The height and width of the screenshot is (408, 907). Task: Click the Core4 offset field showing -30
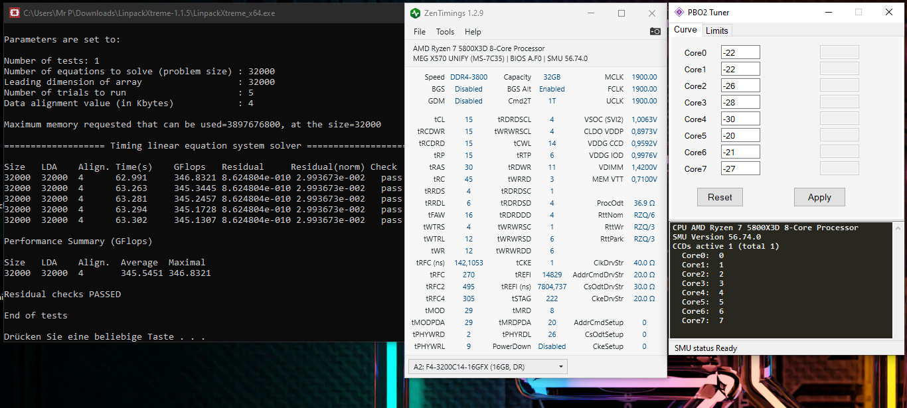[x=740, y=118]
